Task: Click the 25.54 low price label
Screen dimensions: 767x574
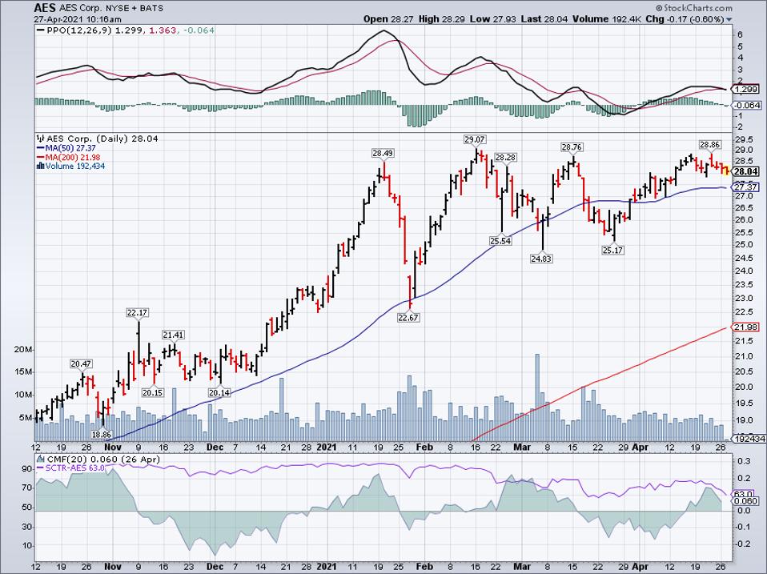Action: 500,240
